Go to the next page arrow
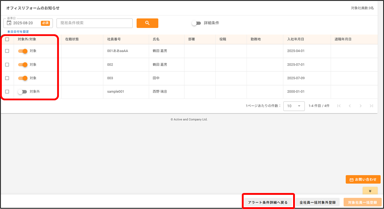This screenshot has width=384, height=209. 360,106
